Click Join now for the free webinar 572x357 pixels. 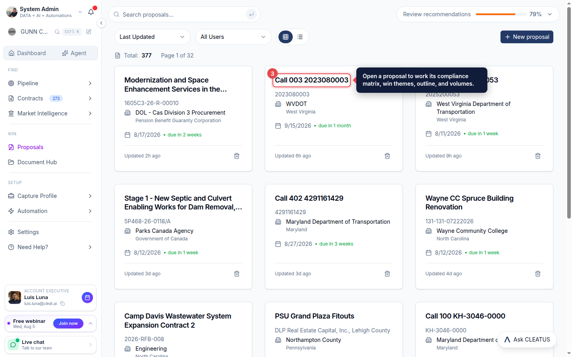click(68, 324)
